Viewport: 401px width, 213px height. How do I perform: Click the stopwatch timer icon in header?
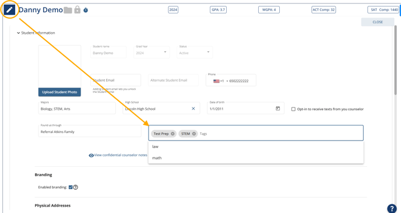(86, 10)
